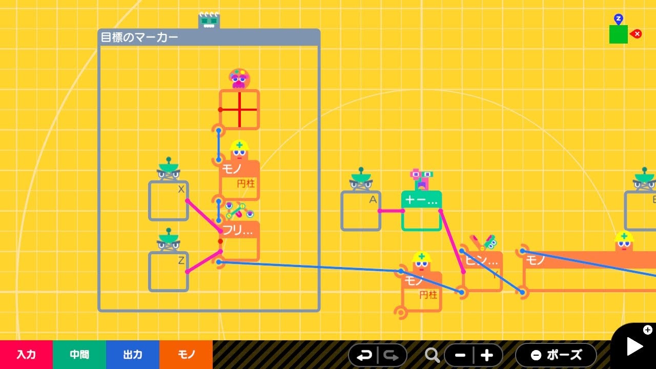Select the red crosshair Nodon with the pink character

coord(239,109)
